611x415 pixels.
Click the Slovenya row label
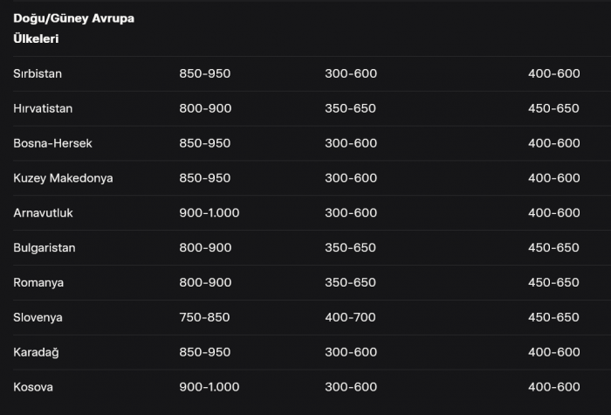[38, 317]
